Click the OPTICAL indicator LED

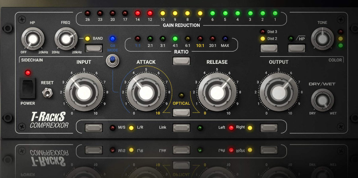[x=181, y=95]
